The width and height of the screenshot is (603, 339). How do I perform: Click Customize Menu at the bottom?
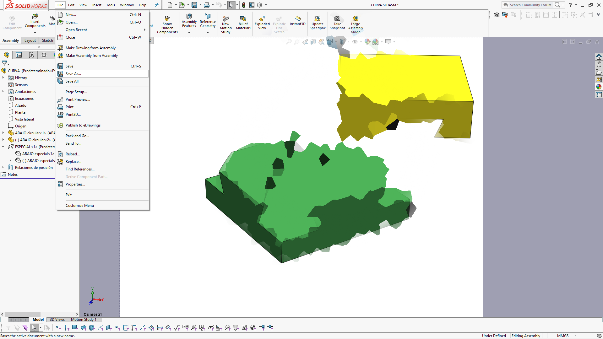click(79, 206)
